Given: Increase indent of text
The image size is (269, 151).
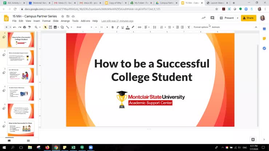Looking at the screenshot, I should pos(182,27).
